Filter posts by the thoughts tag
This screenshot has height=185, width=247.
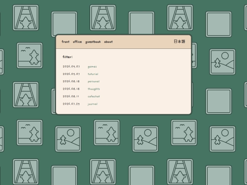point(94,89)
